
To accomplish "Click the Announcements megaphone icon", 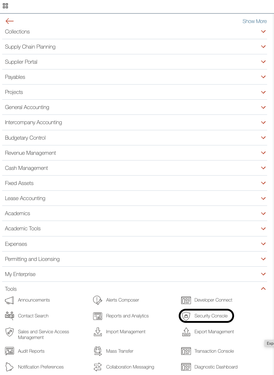I will pyautogui.click(x=9, y=300).
